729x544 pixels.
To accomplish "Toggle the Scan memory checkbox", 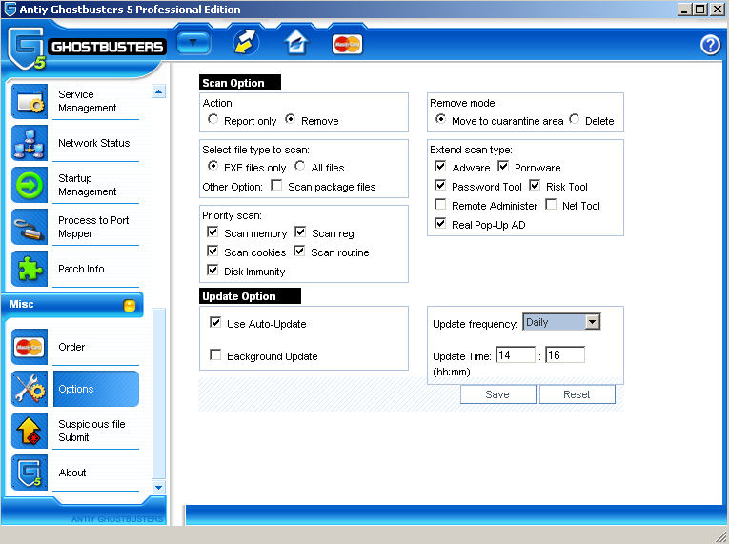I will pyautogui.click(x=213, y=232).
